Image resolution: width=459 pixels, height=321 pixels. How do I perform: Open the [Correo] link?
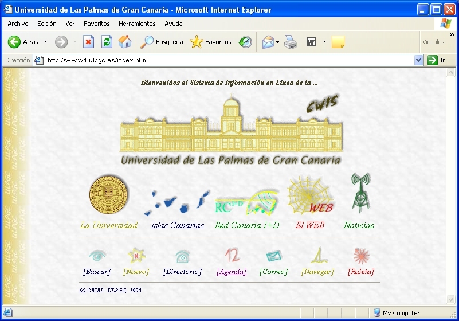pos(273,272)
